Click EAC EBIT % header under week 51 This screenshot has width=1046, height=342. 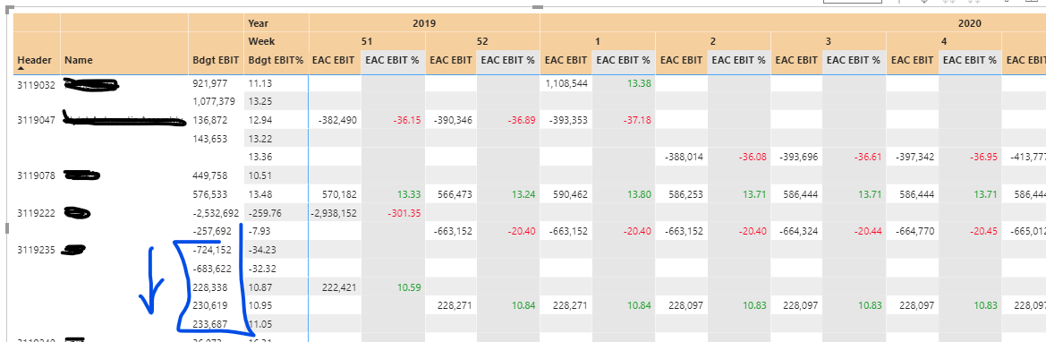[392, 60]
